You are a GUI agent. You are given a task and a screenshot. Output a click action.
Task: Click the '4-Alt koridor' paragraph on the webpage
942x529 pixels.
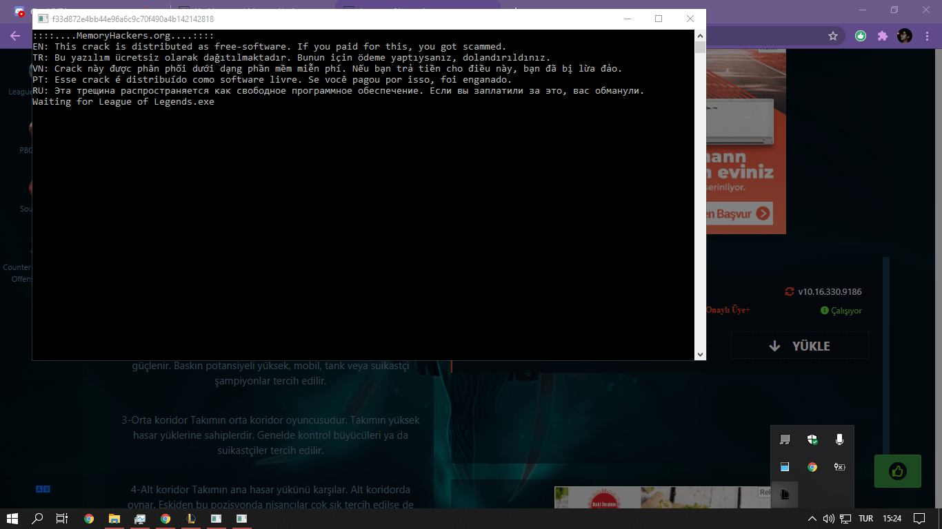click(272, 497)
